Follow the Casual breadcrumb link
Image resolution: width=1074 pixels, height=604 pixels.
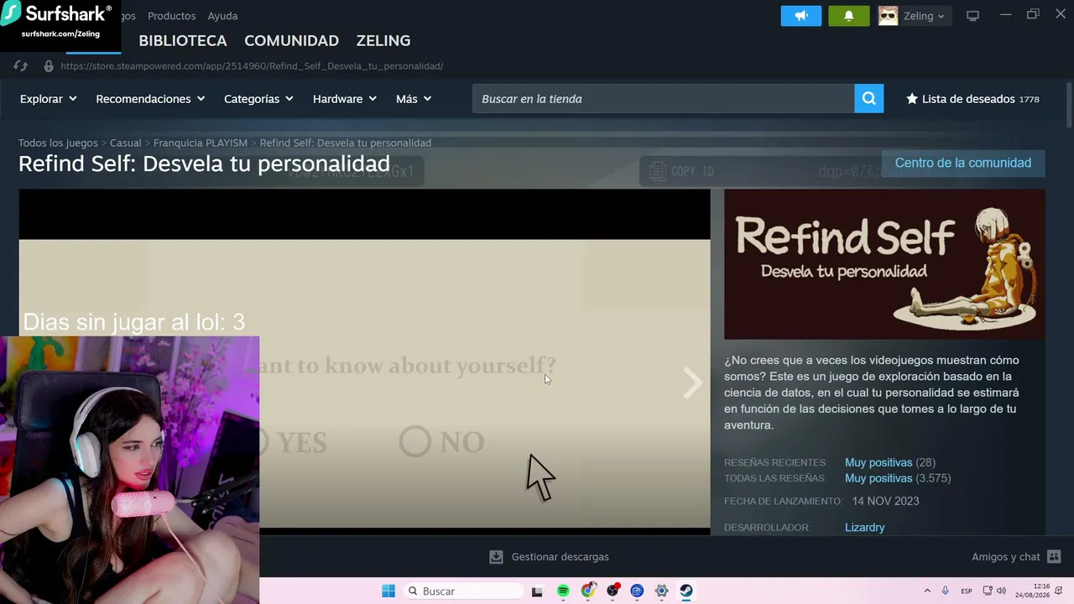[125, 143]
